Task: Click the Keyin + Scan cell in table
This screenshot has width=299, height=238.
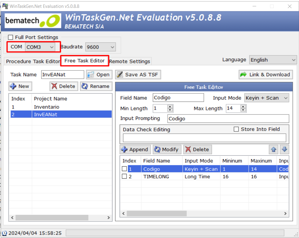Action: (201, 169)
